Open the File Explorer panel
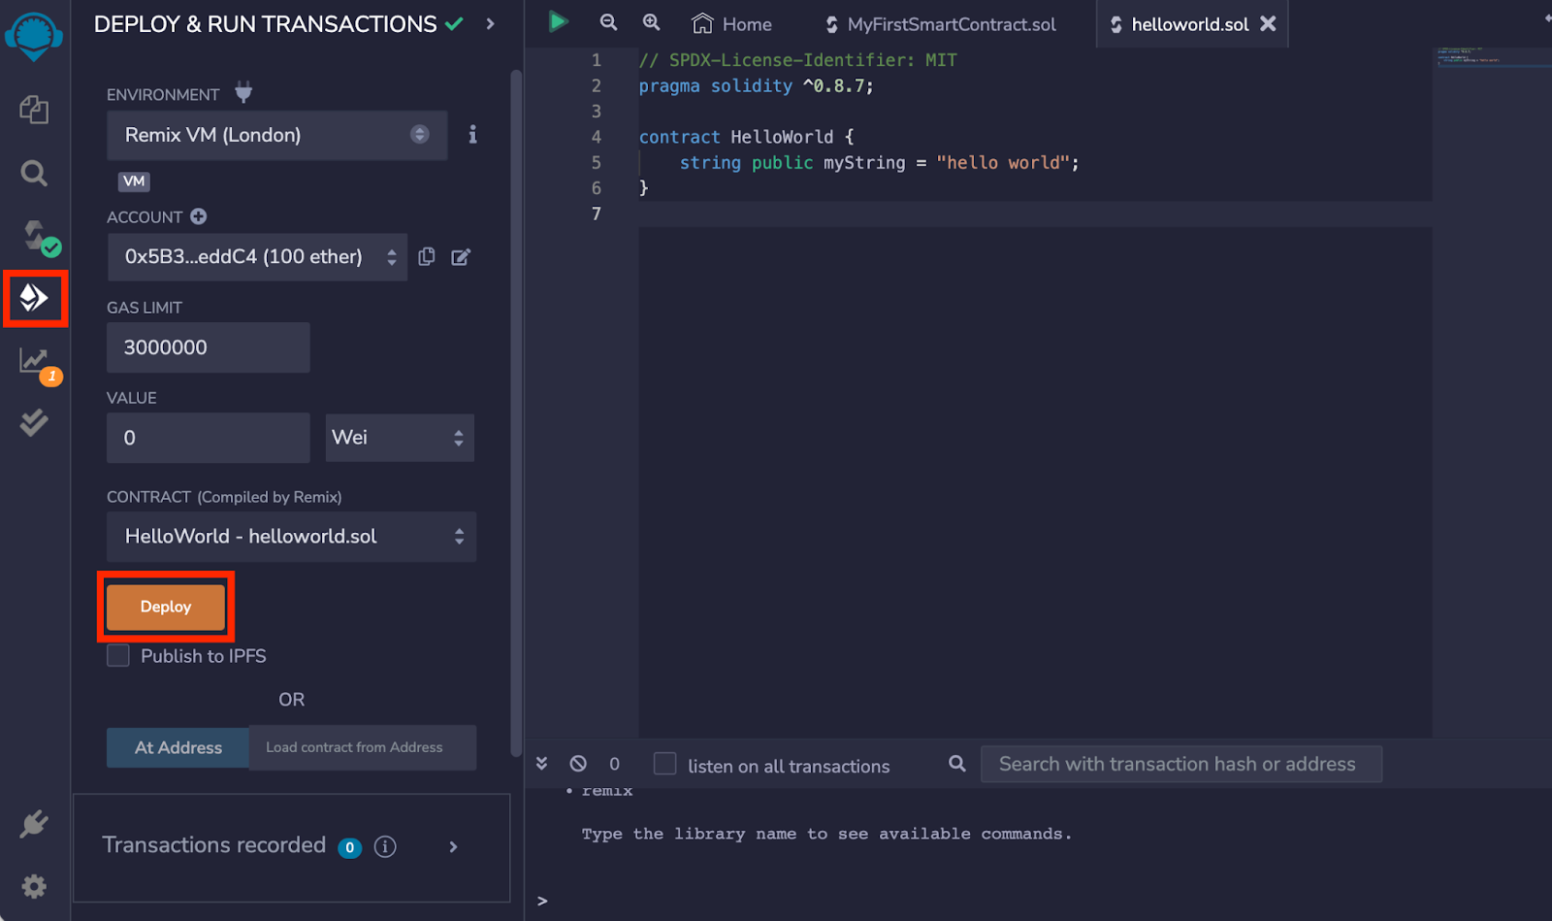The width and height of the screenshot is (1552, 921). pyautogui.click(x=34, y=110)
